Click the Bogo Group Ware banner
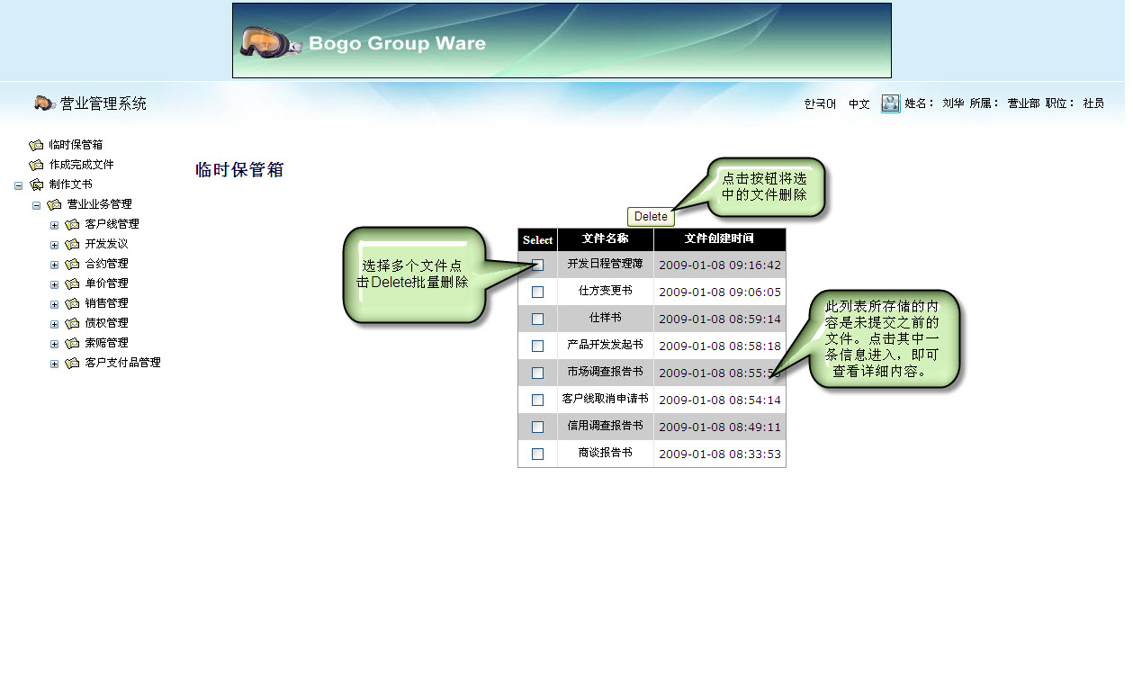This screenshot has width=1133, height=675. pos(562,40)
